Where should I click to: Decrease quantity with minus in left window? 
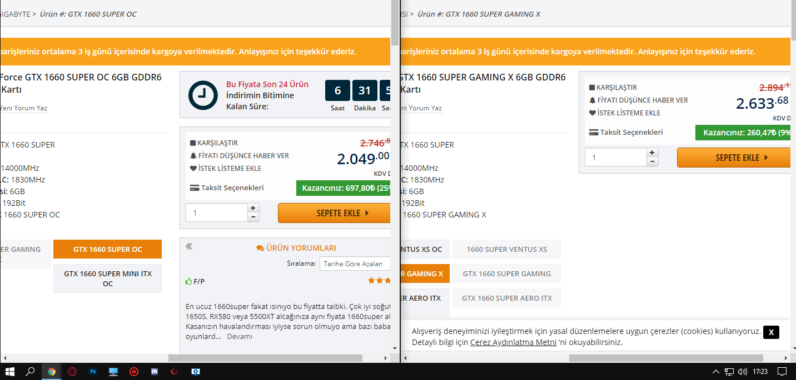click(253, 217)
